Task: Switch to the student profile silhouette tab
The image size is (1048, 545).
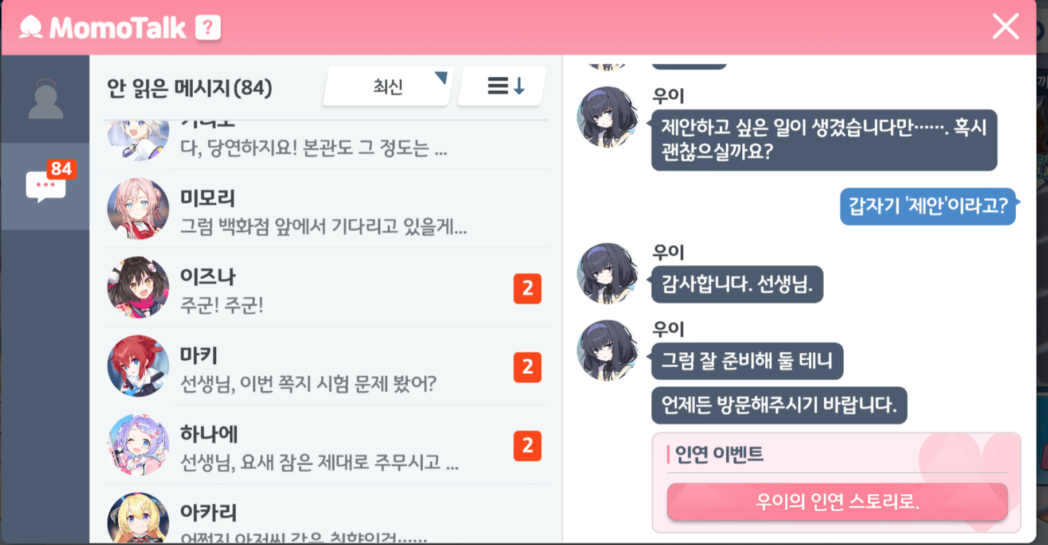Action: point(45,99)
